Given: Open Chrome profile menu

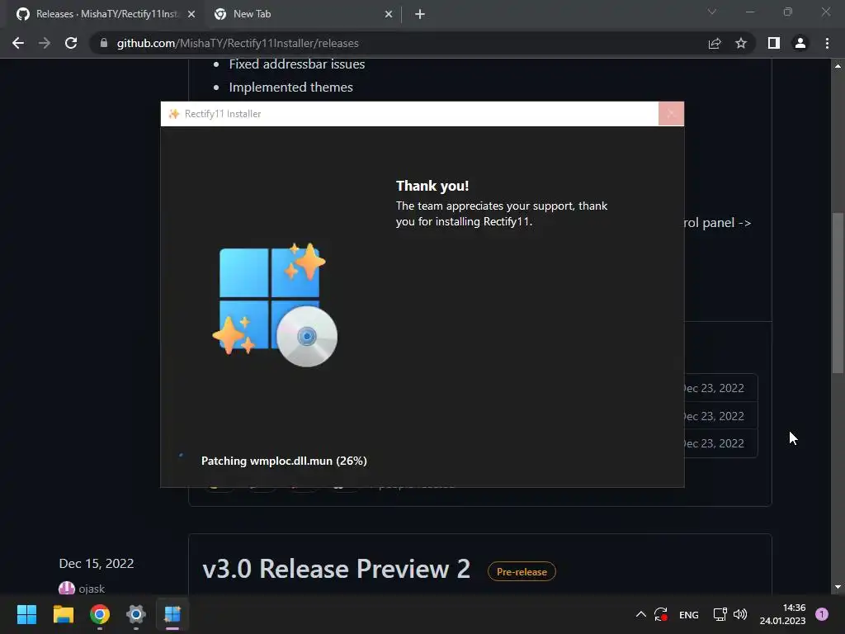Looking at the screenshot, I should 800,43.
